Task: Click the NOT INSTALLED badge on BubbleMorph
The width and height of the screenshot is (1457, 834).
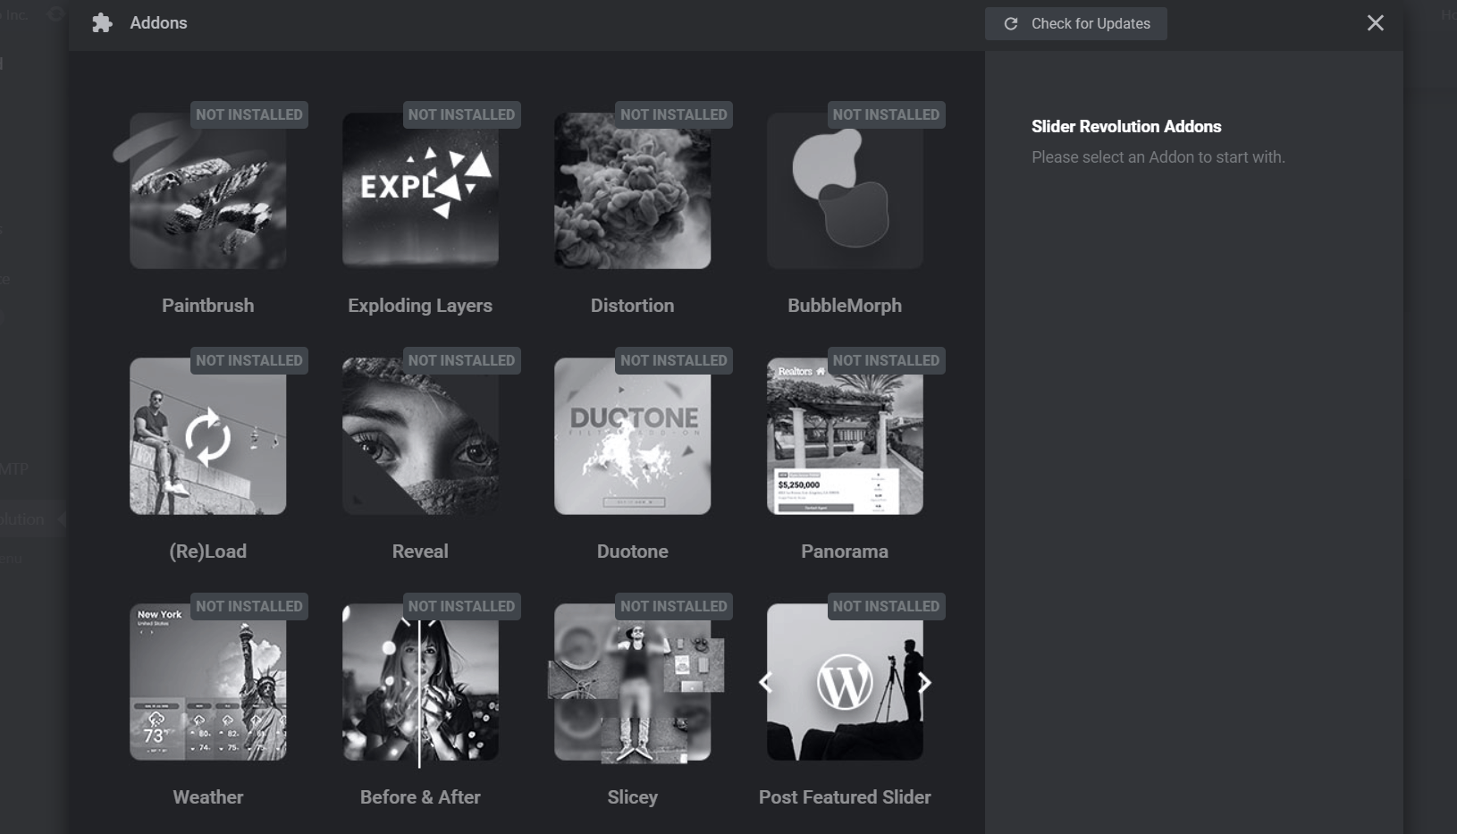Action: (886, 114)
